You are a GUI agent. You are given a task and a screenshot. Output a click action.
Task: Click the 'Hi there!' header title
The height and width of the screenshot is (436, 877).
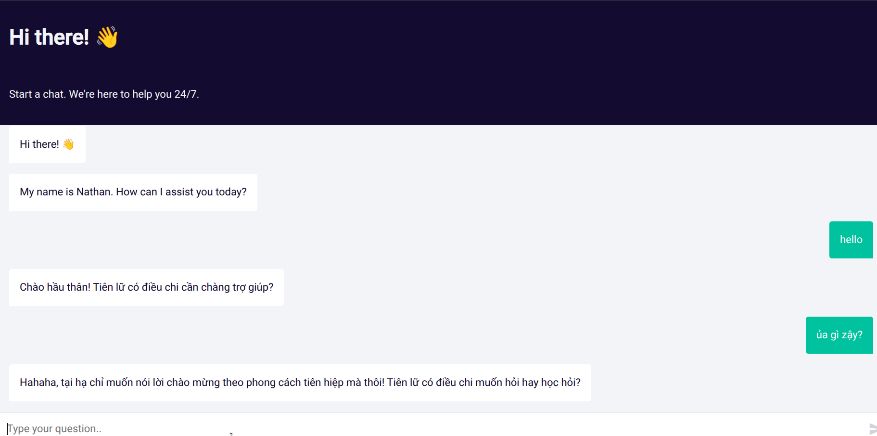(x=50, y=37)
